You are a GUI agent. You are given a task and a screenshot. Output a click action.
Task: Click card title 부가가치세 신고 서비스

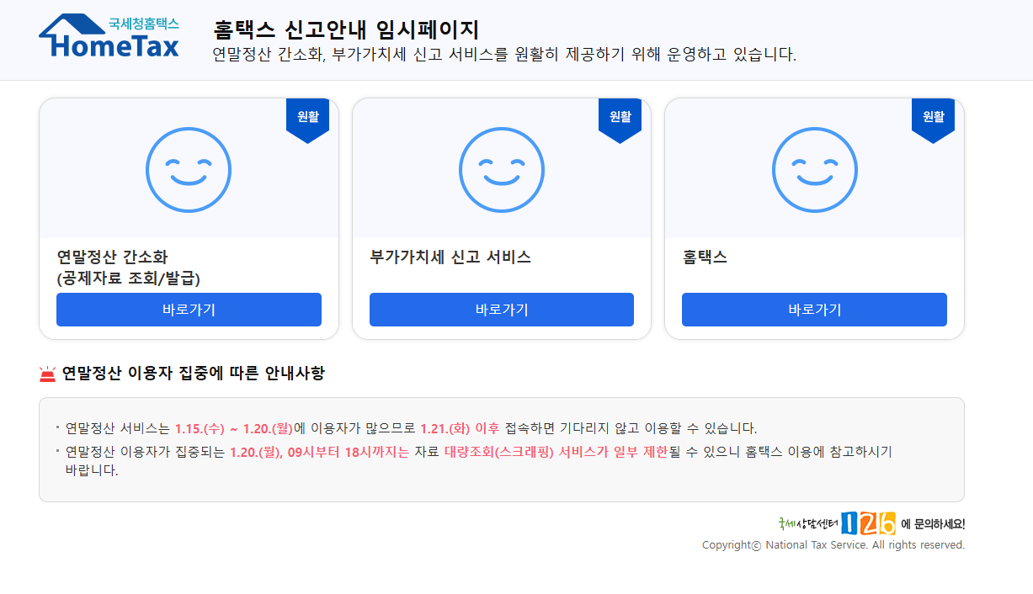(x=450, y=257)
